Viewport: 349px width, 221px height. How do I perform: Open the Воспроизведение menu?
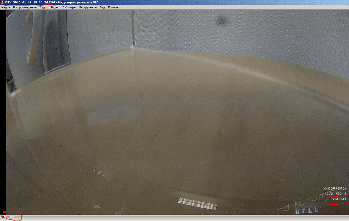(x=25, y=7)
